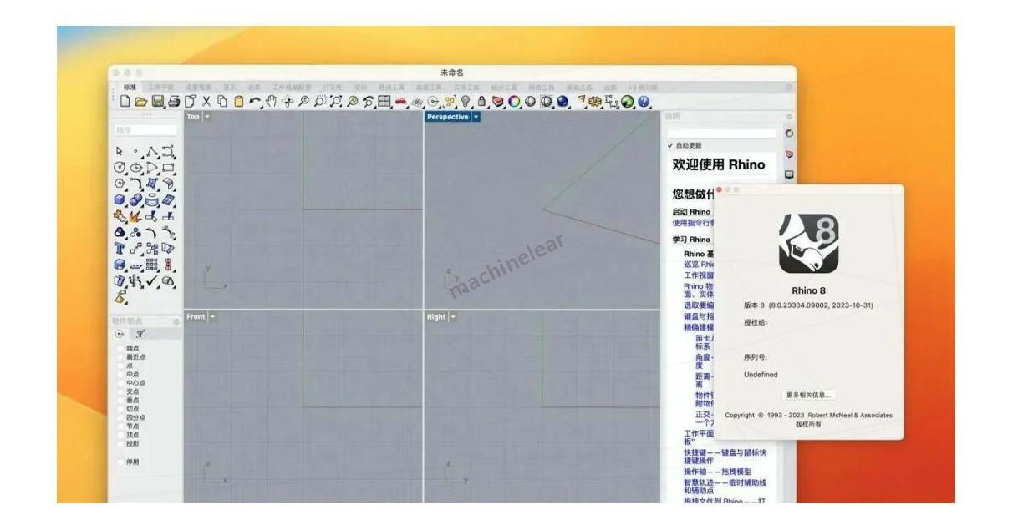
Task: Click the red layers icon on right panel edge
Action: 790,154
